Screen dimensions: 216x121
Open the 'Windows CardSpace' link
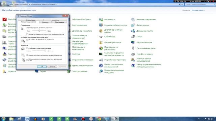(x=81, y=19)
